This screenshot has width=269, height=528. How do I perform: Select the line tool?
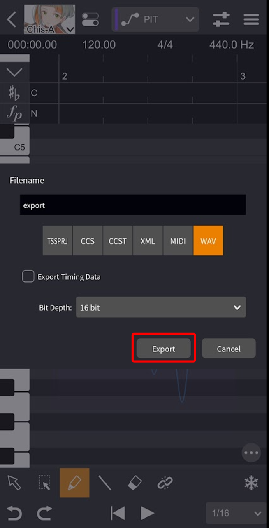pos(104,483)
